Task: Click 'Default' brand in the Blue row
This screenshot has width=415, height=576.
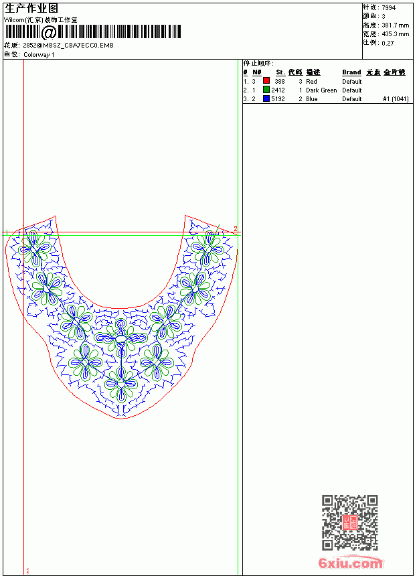Action: (x=352, y=99)
